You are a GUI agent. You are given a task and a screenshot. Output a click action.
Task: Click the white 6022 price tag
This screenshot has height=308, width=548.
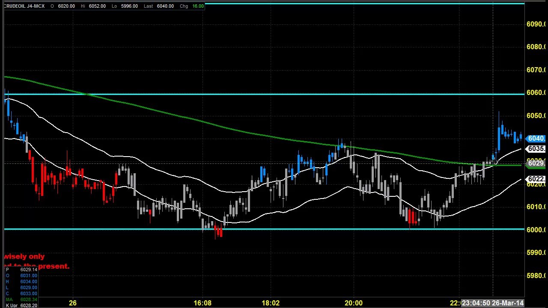pyautogui.click(x=536, y=179)
